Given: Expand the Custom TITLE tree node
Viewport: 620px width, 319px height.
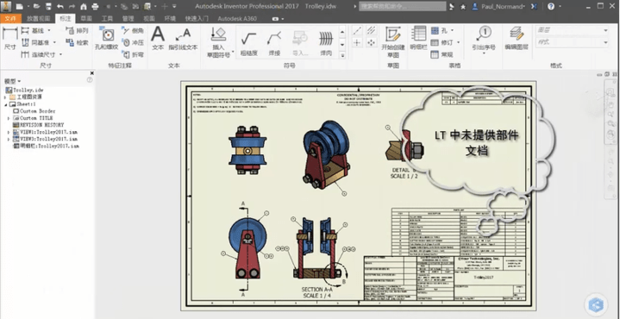Looking at the screenshot, I should (9, 118).
